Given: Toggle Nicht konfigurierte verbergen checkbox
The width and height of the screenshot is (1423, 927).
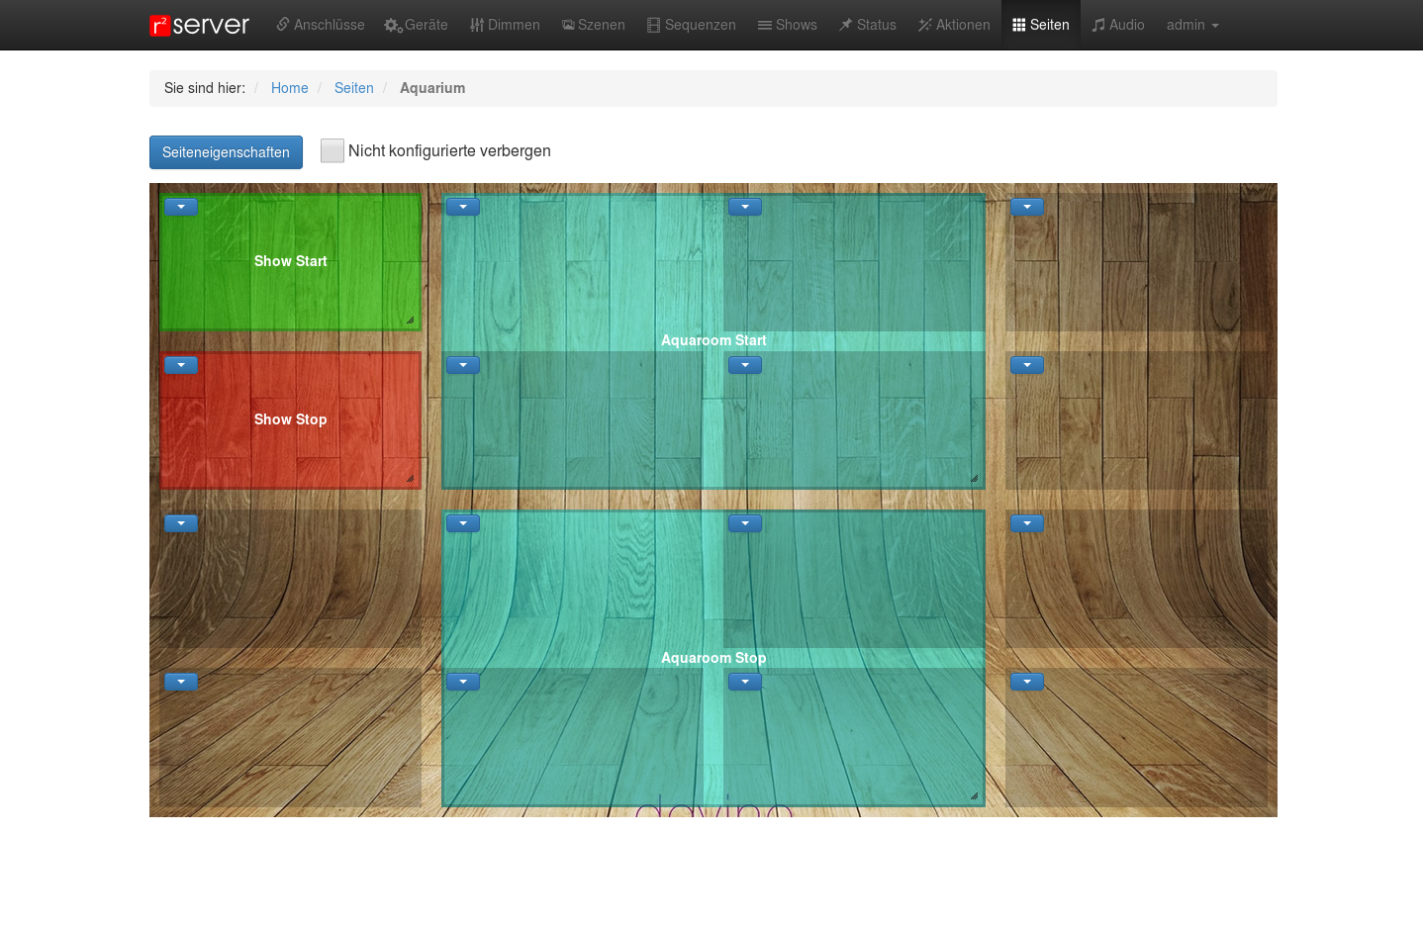Looking at the screenshot, I should pos(332,150).
